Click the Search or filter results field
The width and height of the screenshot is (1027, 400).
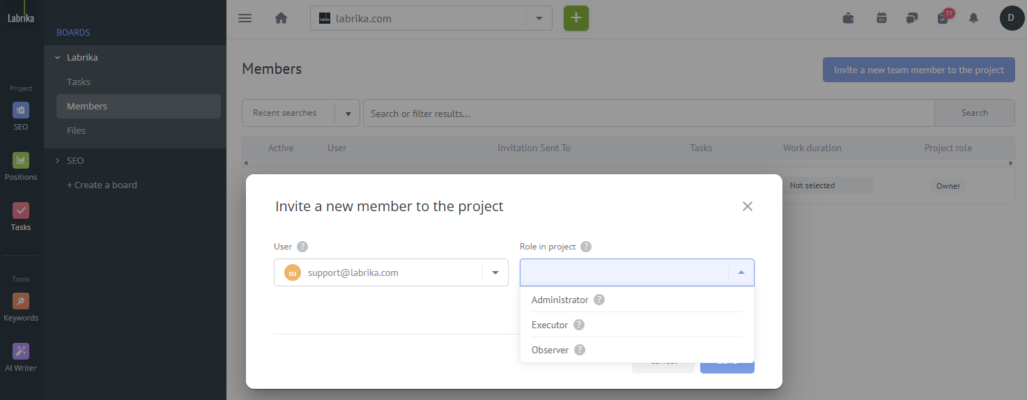[x=648, y=113]
